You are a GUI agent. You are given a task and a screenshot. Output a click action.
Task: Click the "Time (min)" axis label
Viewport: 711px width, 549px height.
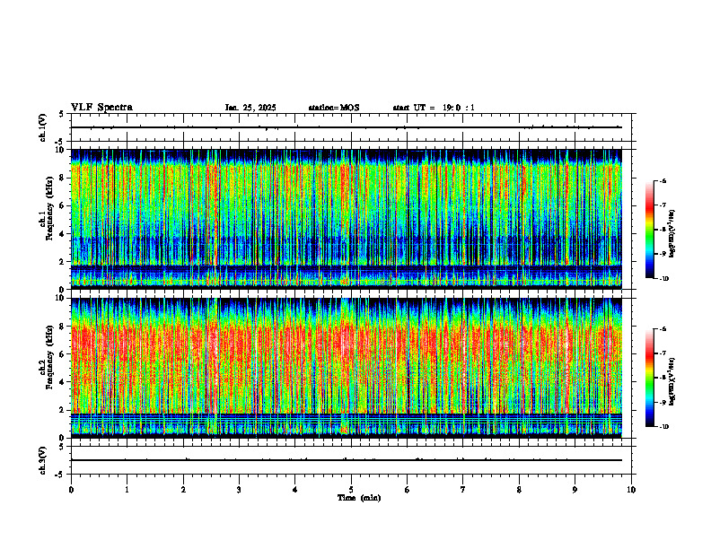click(x=359, y=498)
